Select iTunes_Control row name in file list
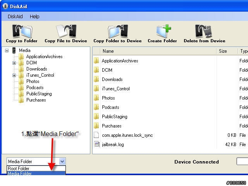Viewport: 248px width, 186px height. click(116, 89)
